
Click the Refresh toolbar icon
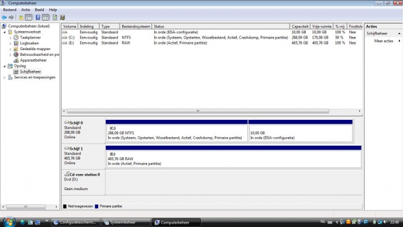point(55,17)
